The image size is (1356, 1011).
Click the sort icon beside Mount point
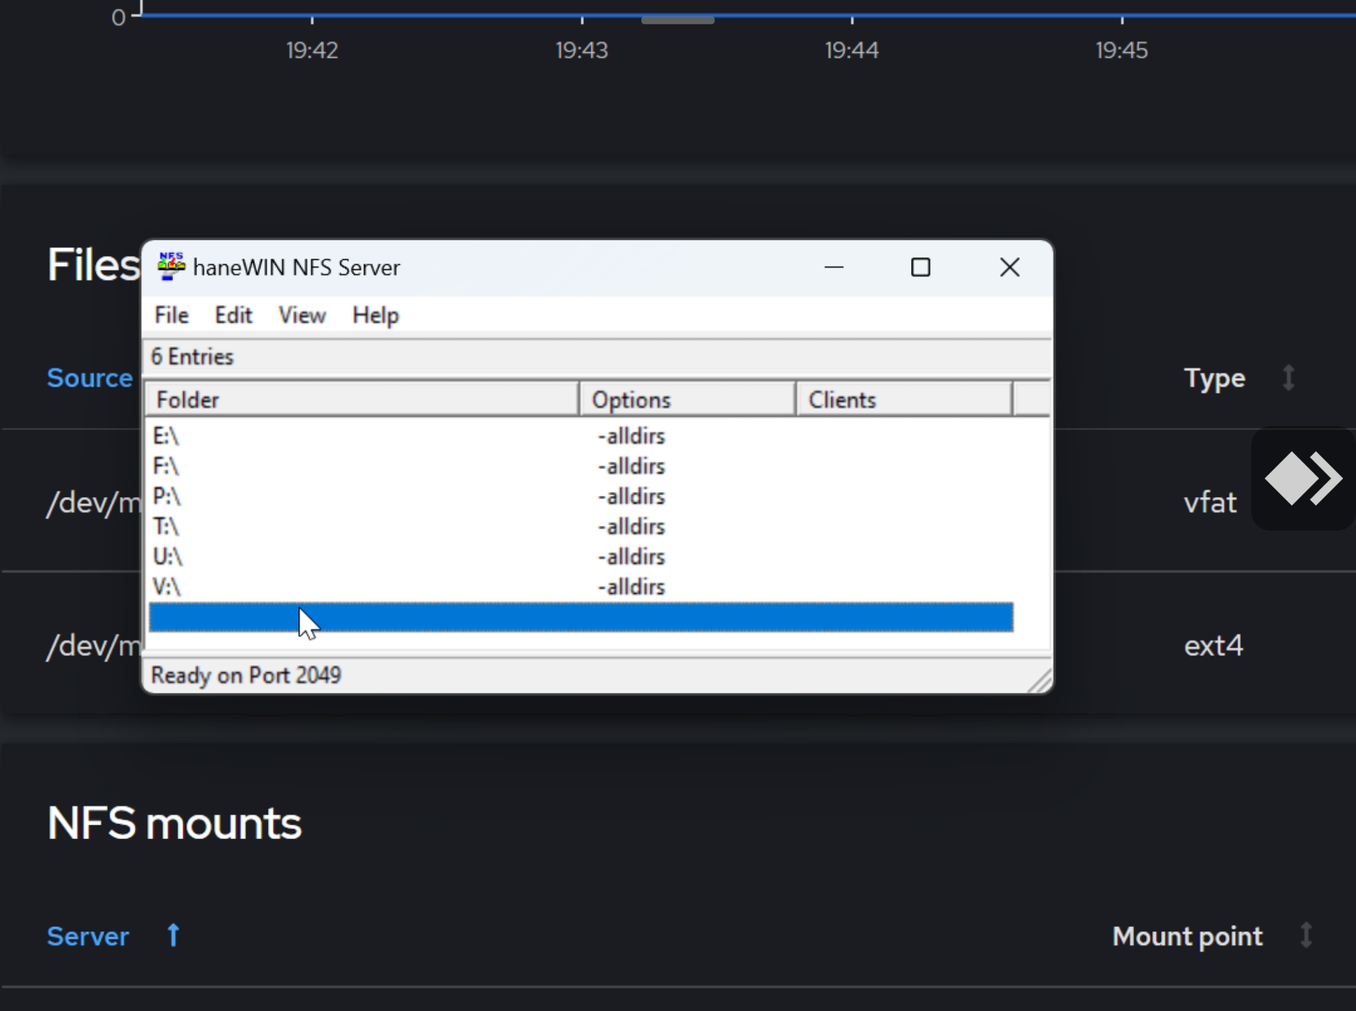tap(1307, 936)
